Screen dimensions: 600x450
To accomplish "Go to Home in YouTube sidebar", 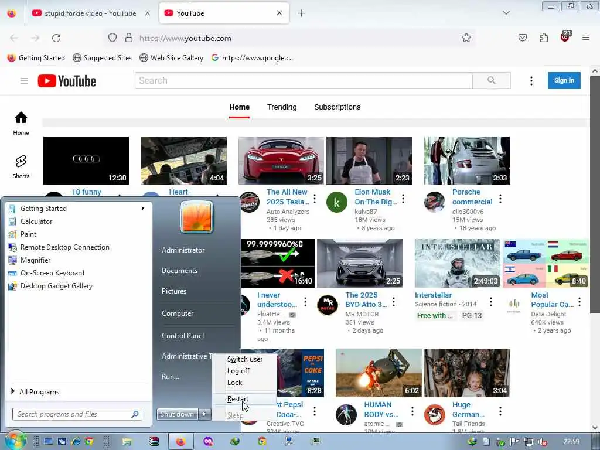I will click(21, 123).
